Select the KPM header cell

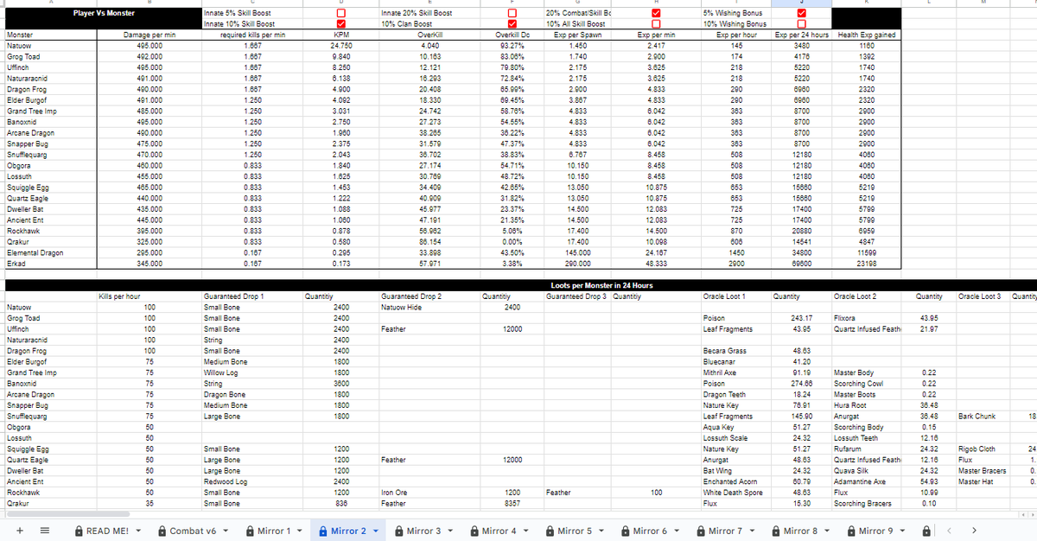[x=341, y=35]
